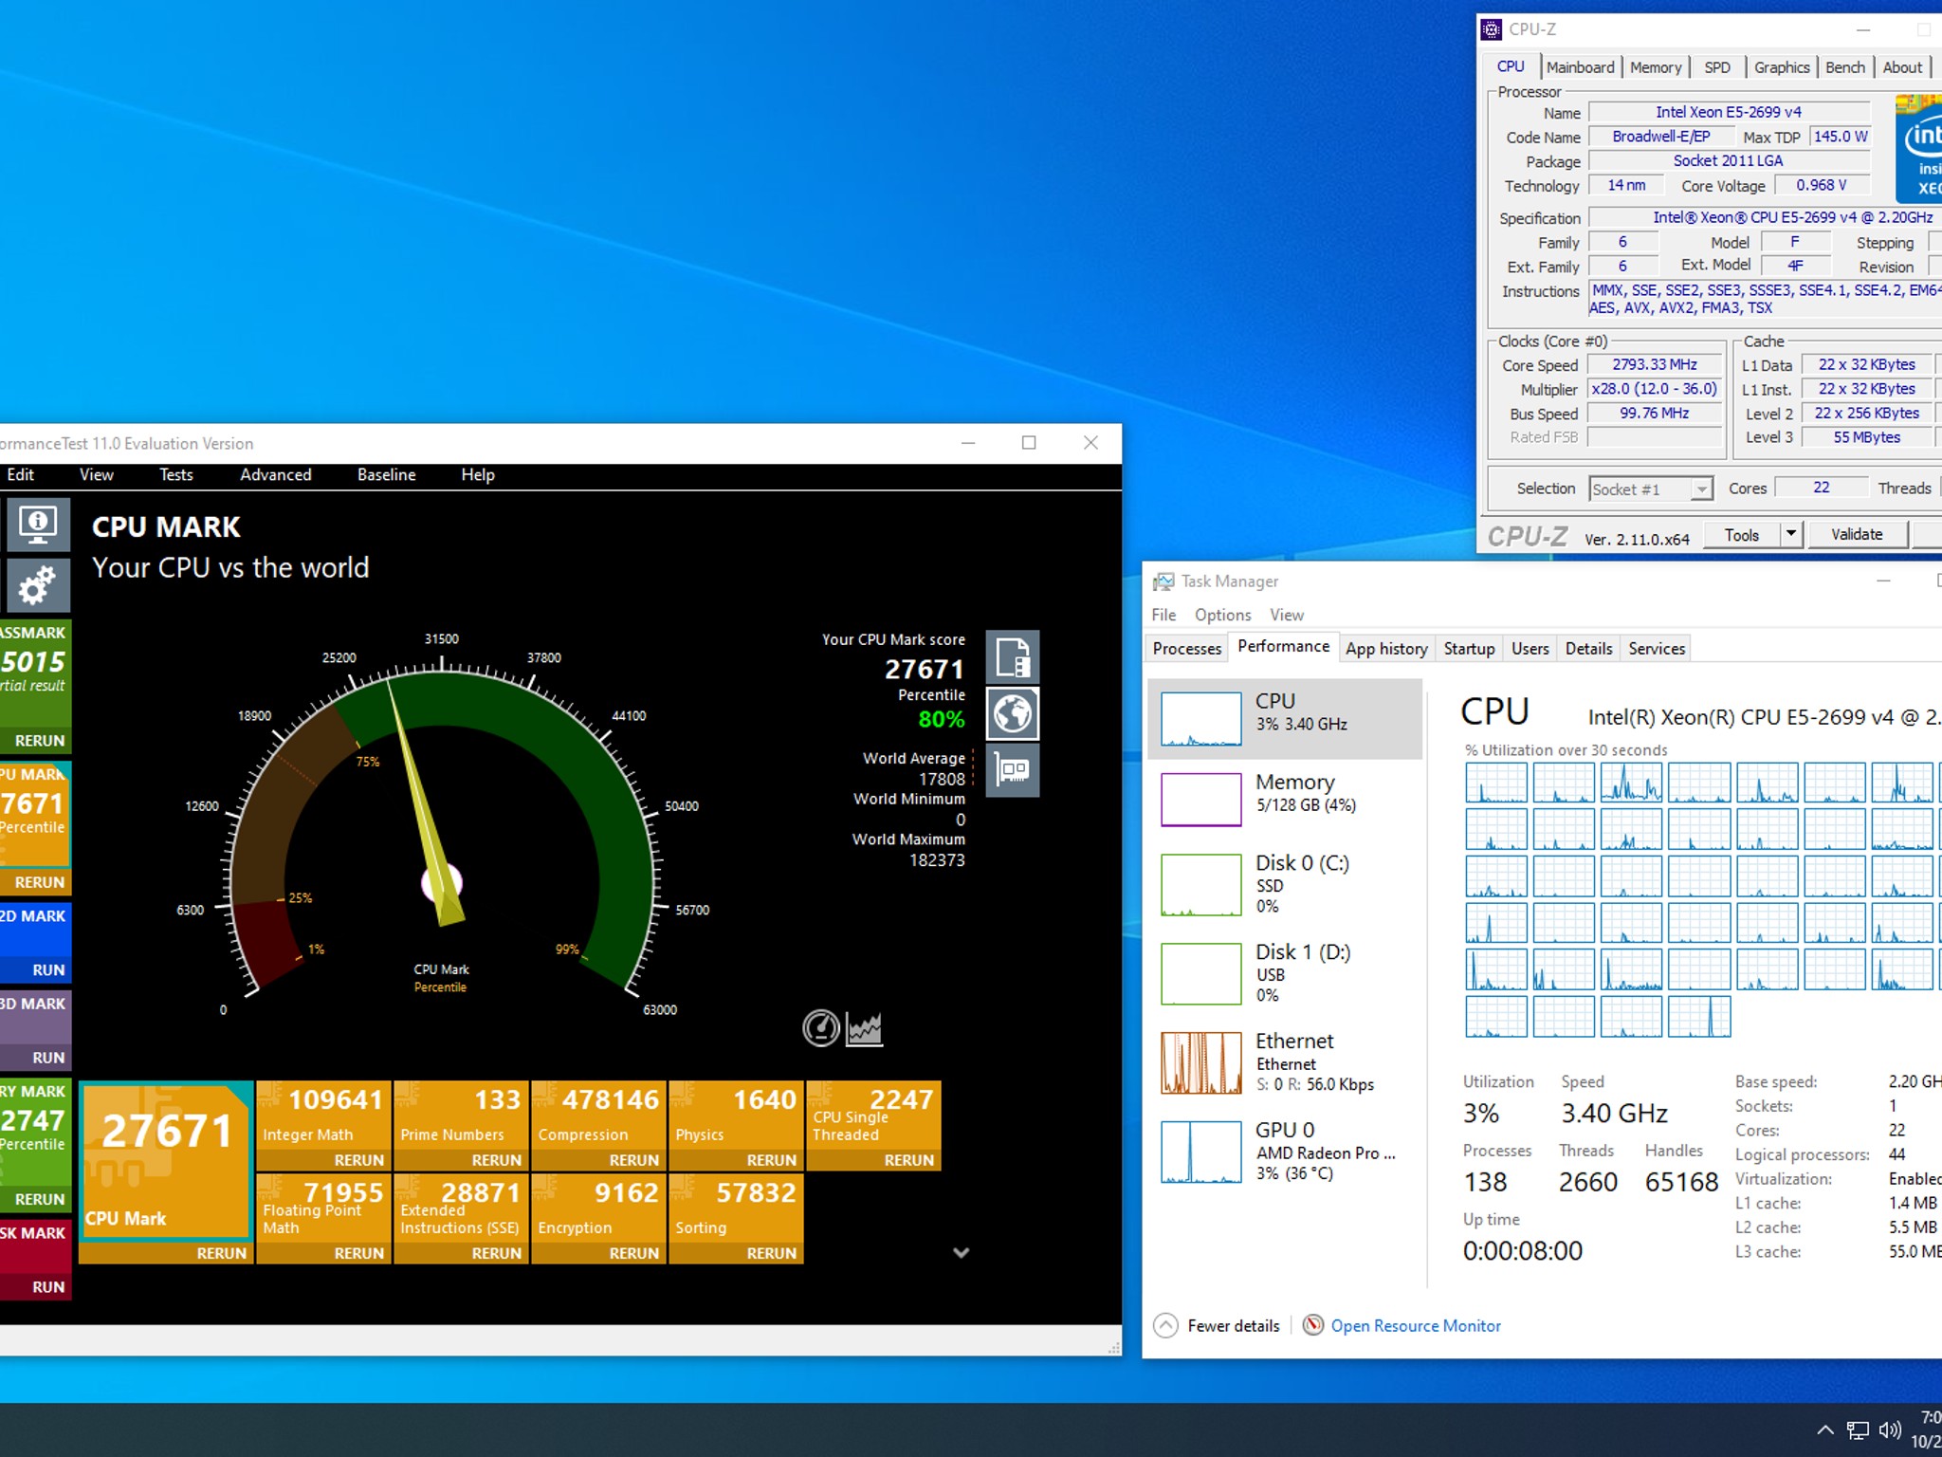
Task: Click the CPU-Z title bar icon
Action: 1492,29
